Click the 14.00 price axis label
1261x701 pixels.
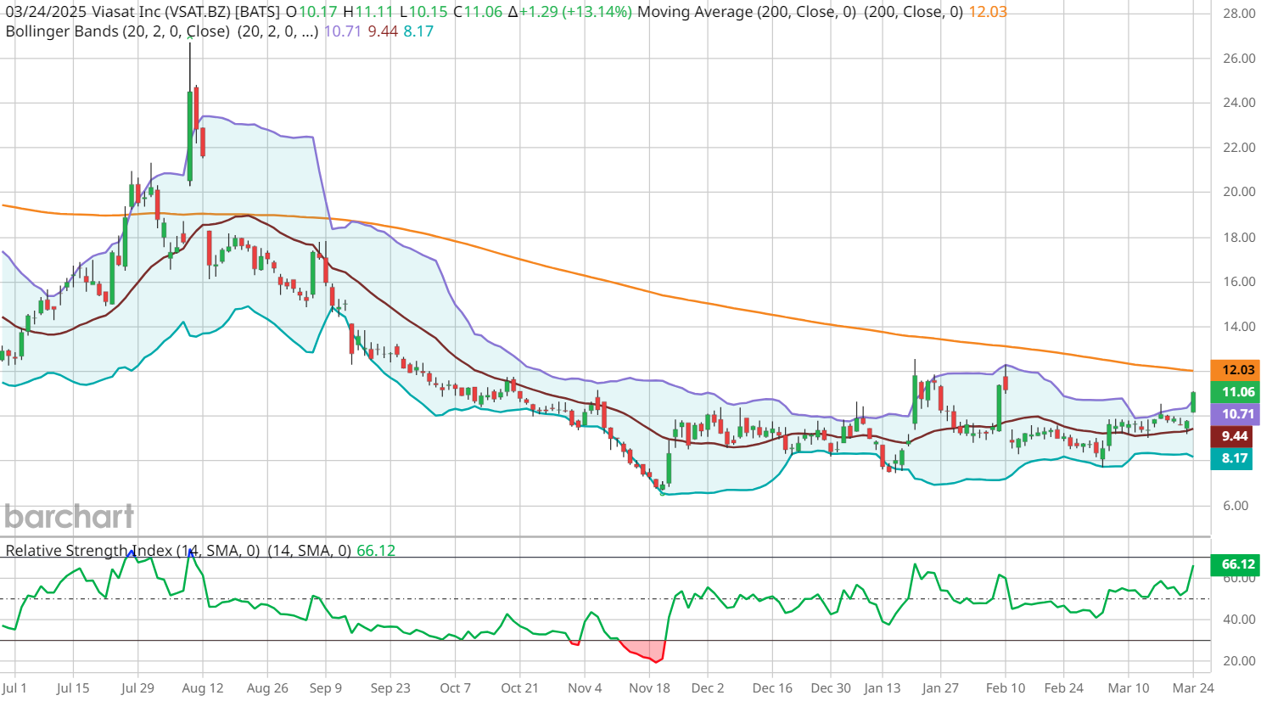click(x=1240, y=327)
